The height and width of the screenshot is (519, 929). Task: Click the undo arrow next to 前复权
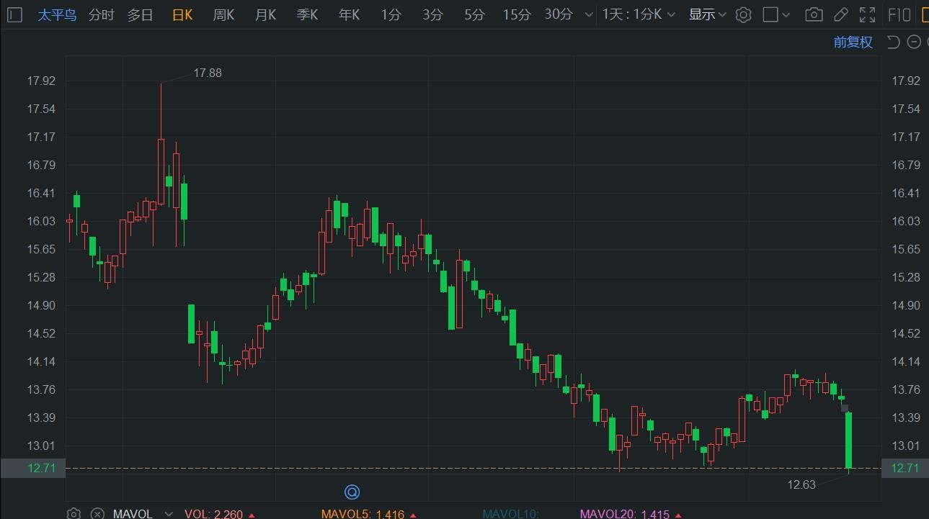click(893, 42)
